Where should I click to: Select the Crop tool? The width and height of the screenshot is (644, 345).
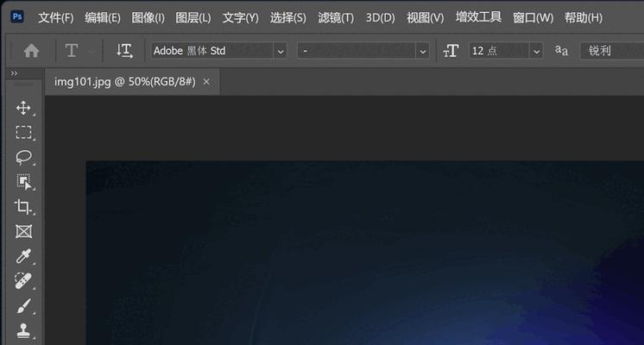23,207
